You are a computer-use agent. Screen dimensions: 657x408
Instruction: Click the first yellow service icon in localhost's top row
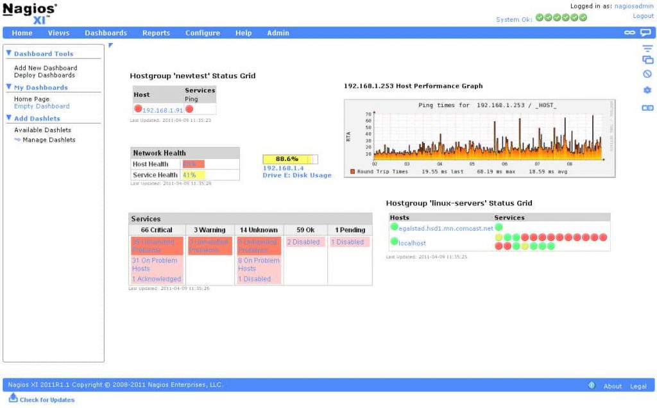[499, 237]
